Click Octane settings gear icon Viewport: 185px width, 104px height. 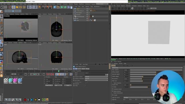126,8
